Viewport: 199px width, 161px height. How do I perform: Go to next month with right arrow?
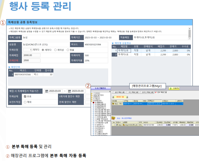[127, 97]
